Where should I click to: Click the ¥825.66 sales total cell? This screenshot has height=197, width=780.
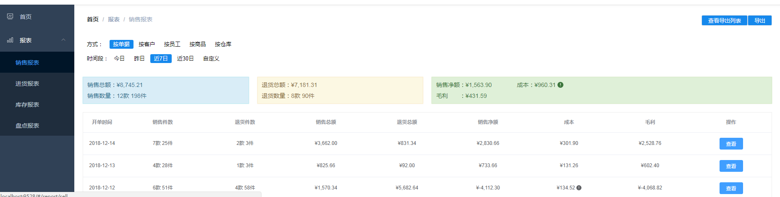pos(326,165)
